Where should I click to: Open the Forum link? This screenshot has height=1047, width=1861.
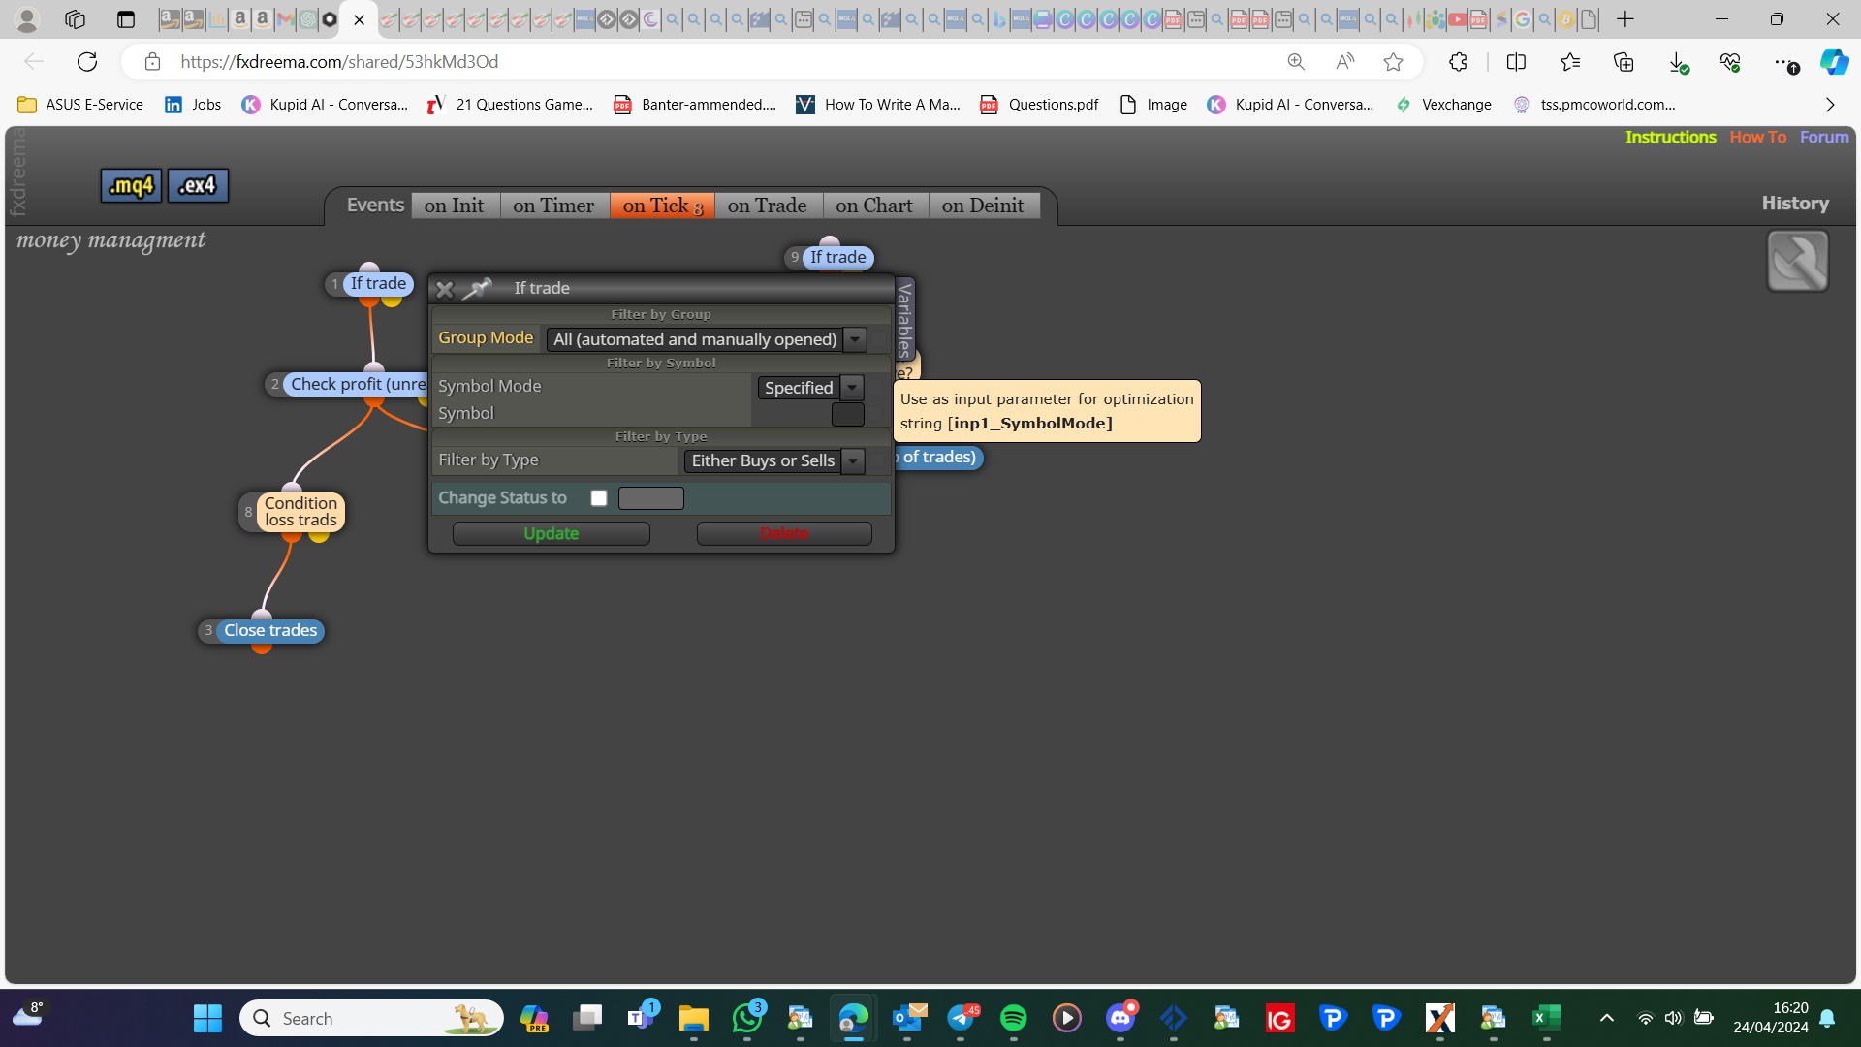click(x=1824, y=137)
